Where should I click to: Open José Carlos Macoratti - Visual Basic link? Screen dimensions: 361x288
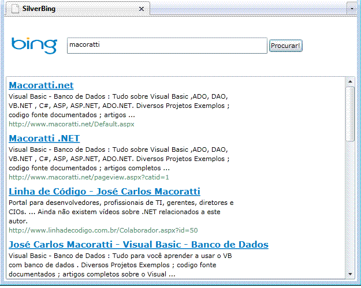click(139, 245)
